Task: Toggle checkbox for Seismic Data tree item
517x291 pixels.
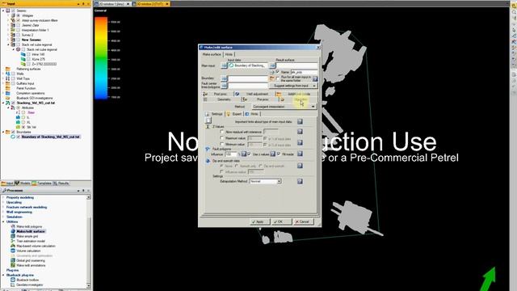Action: pos(19,25)
